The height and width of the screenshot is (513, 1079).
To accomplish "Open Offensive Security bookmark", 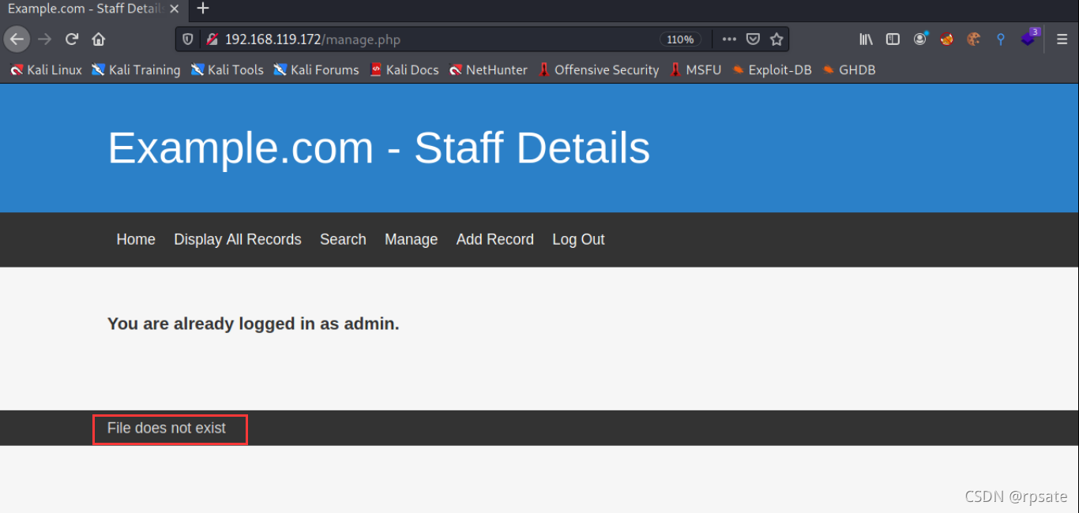I will click(x=599, y=69).
